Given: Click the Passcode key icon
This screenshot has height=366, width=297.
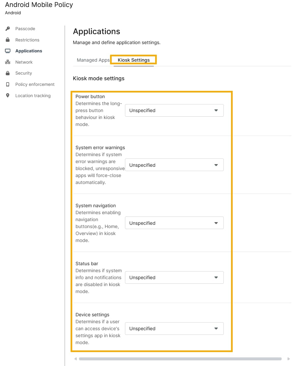Looking at the screenshot, I should tap(8, 29).
